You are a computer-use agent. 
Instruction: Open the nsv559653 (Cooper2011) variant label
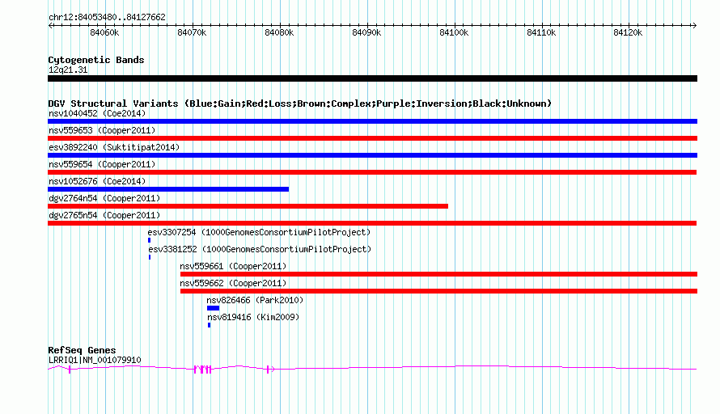coord(102,130)
